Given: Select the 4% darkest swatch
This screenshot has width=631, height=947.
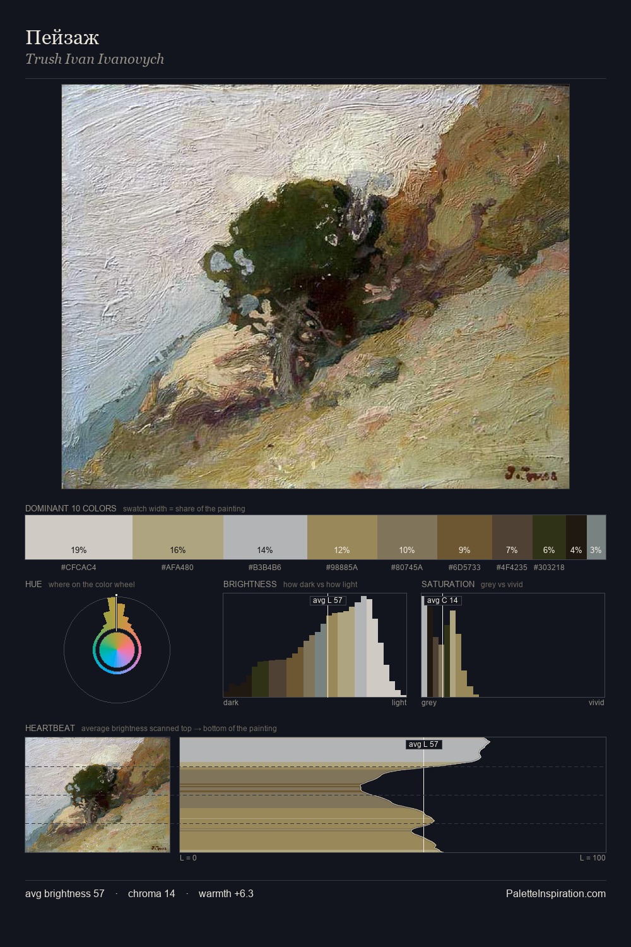Looking at the screenshot, I should pos(576,537).
